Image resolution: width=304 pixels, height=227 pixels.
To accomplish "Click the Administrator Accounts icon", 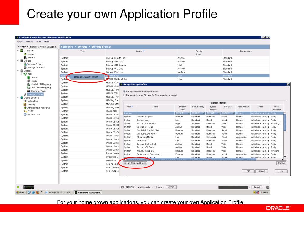I will 25,108.
